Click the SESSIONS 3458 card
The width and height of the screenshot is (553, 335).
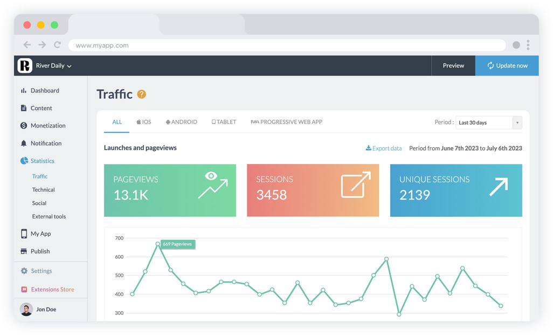313,190
